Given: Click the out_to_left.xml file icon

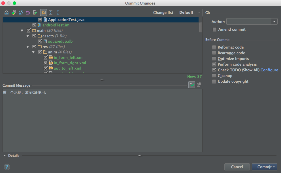Looking at the screenshot, I should tap(51, 68).
